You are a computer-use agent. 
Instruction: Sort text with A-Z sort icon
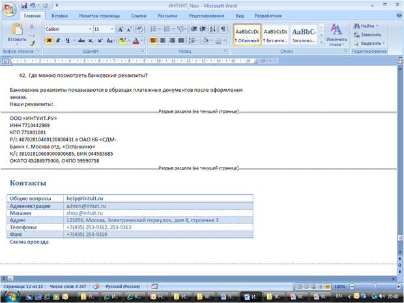(x=213, y=29)
